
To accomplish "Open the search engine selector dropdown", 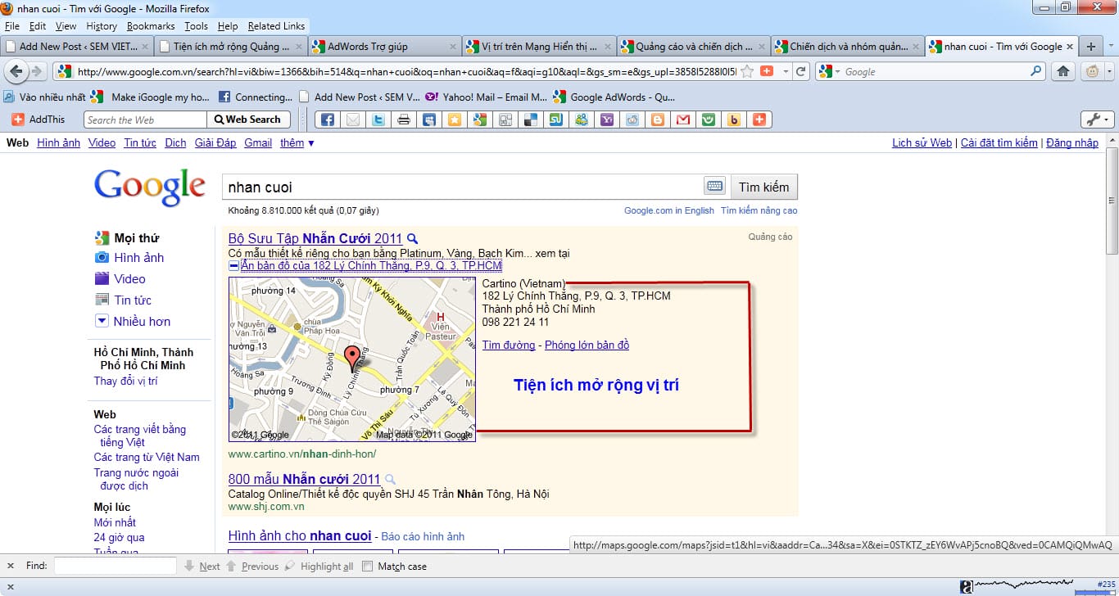I will pyautogui.click(x=837, y=71).
